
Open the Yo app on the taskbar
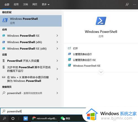click(x=26, y=118)
